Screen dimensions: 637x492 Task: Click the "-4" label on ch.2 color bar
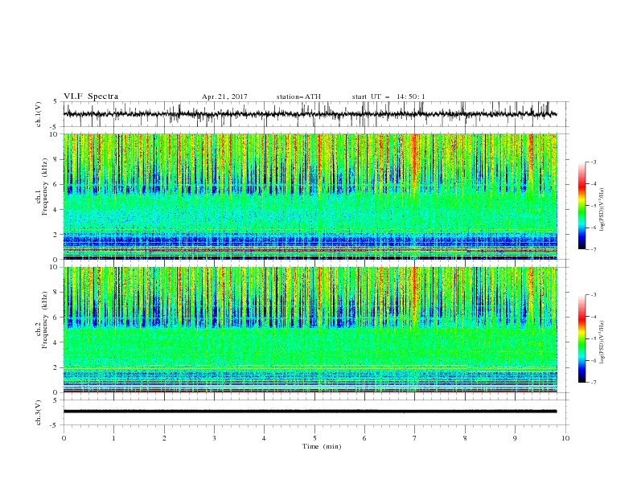click(594, 317)
